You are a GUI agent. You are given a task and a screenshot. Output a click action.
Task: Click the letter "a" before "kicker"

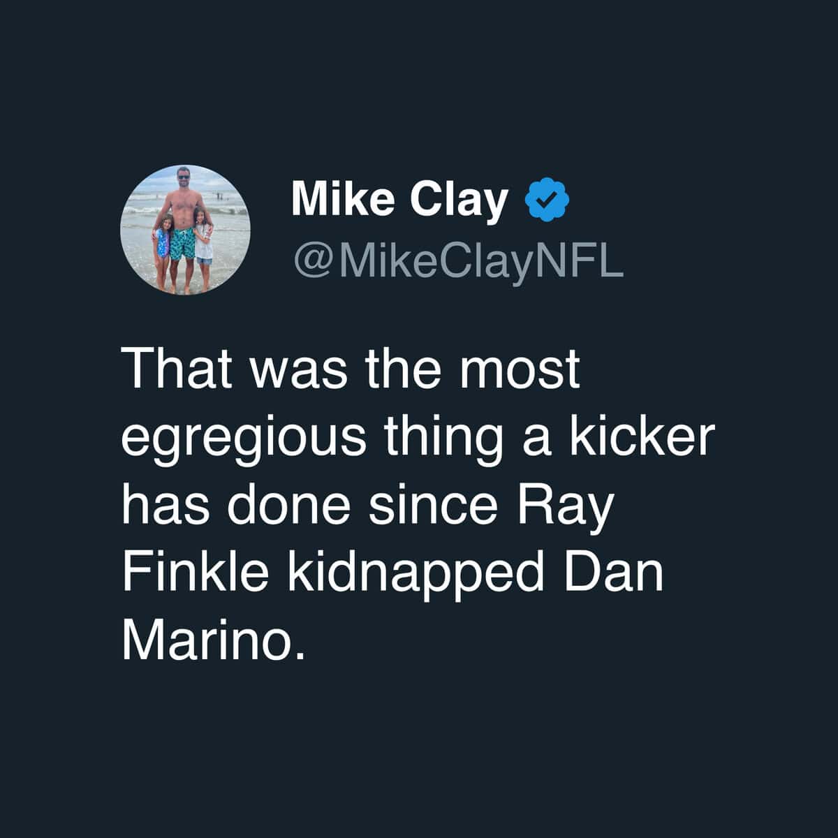coord(539,437)
